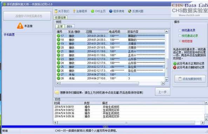The height and width of the screenshot is (134, 208).
Task: Click the 点击加载到预览 button
Action: click(190, 79)
